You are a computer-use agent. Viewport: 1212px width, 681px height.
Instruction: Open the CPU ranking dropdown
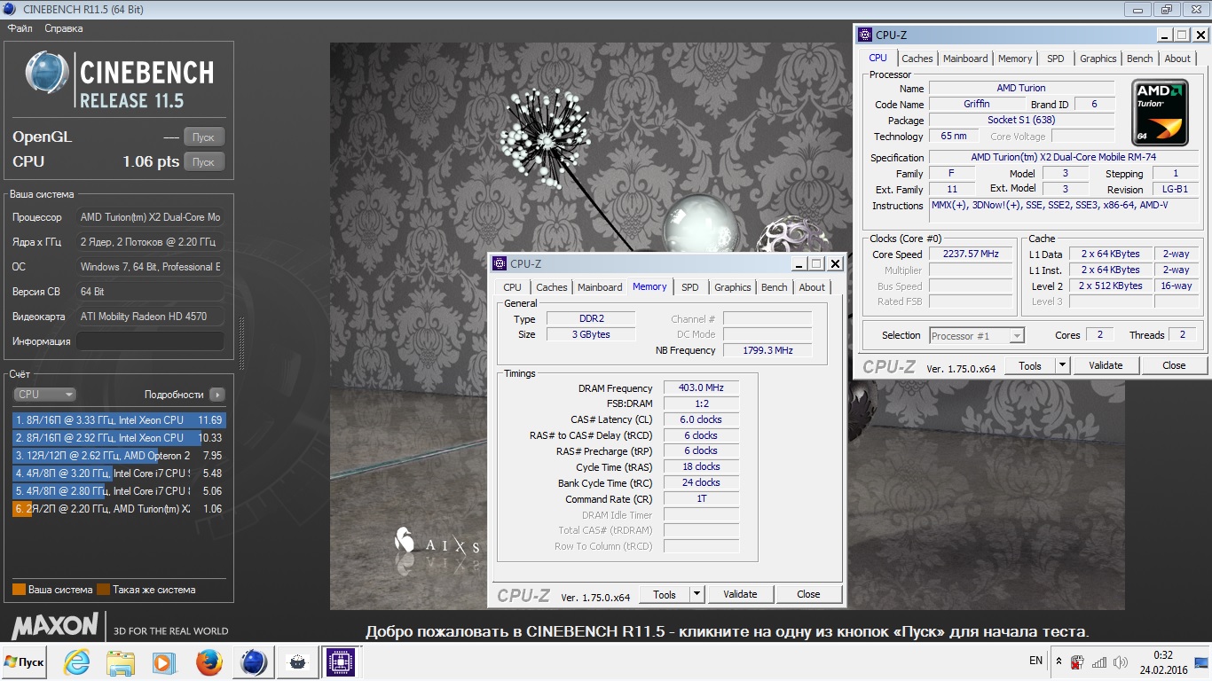[x=44, y=395]
